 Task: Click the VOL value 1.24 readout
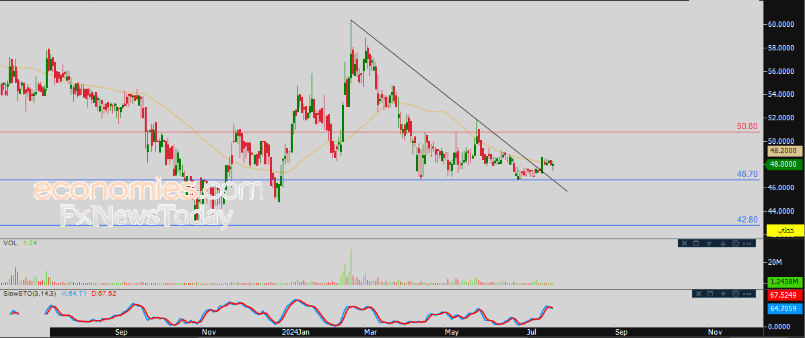pyautogui.click(x=30, y=243)
